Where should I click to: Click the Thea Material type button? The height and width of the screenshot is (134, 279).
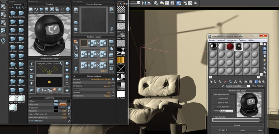pos(258,86)
